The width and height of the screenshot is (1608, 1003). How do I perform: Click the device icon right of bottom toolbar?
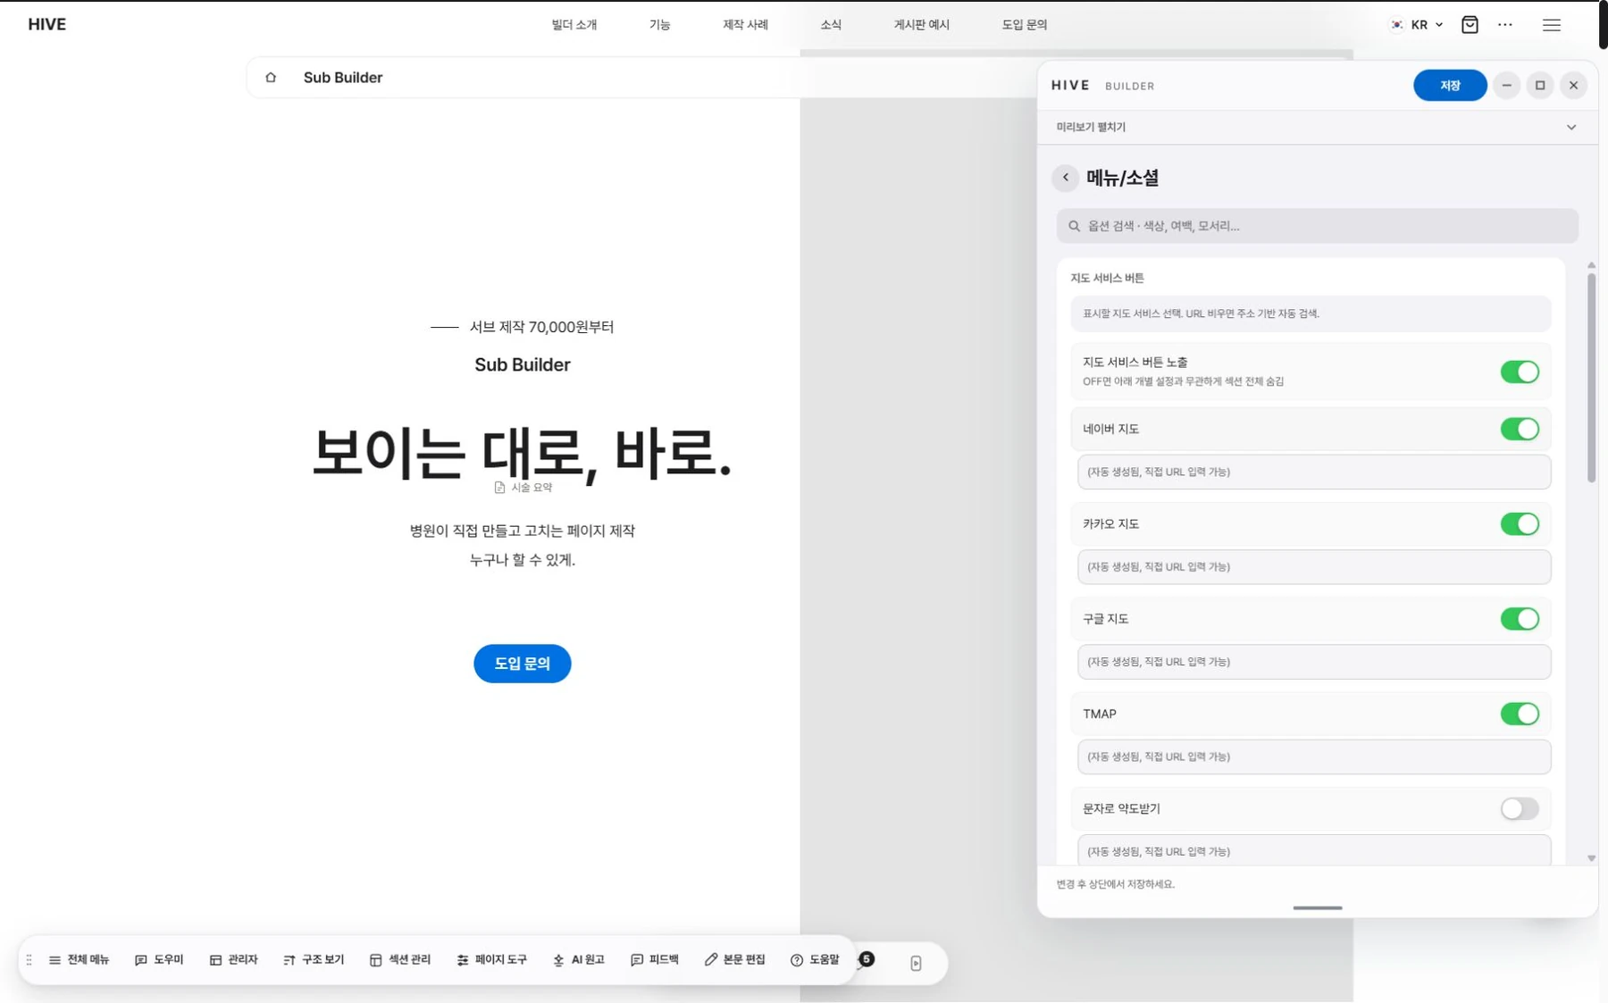[916, 964]
